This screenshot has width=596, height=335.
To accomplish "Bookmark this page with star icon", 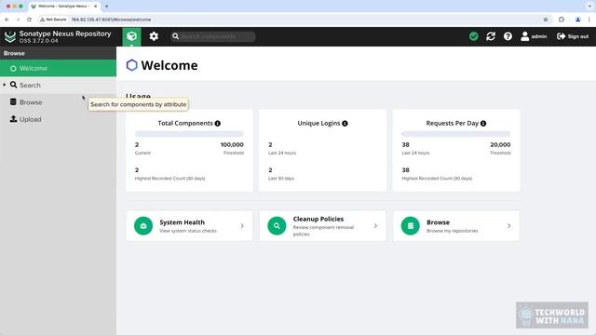I will click(x=546, y=20).
